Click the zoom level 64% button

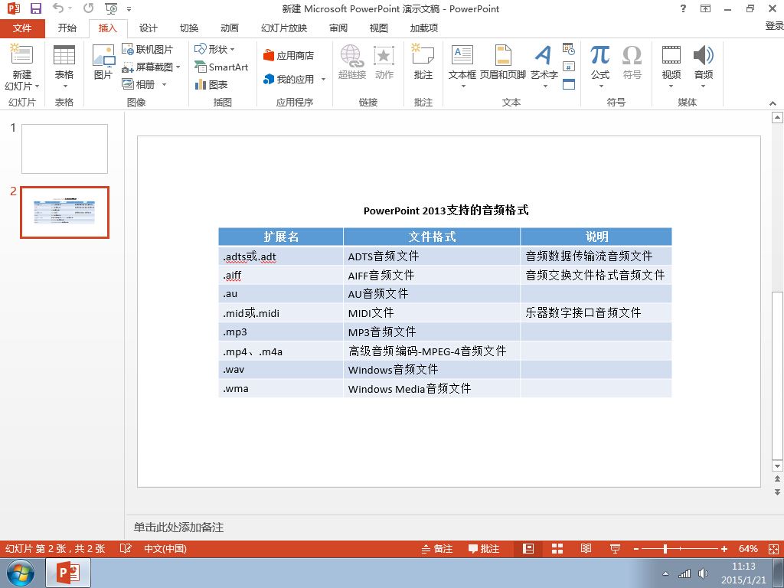[x=748, y=548]
